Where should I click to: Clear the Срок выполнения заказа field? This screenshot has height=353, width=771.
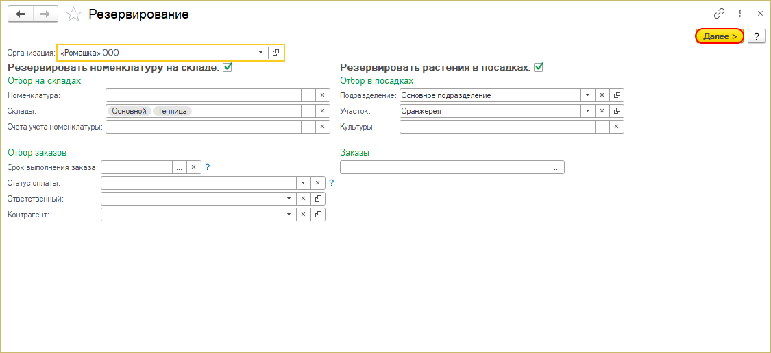[194, 167]
